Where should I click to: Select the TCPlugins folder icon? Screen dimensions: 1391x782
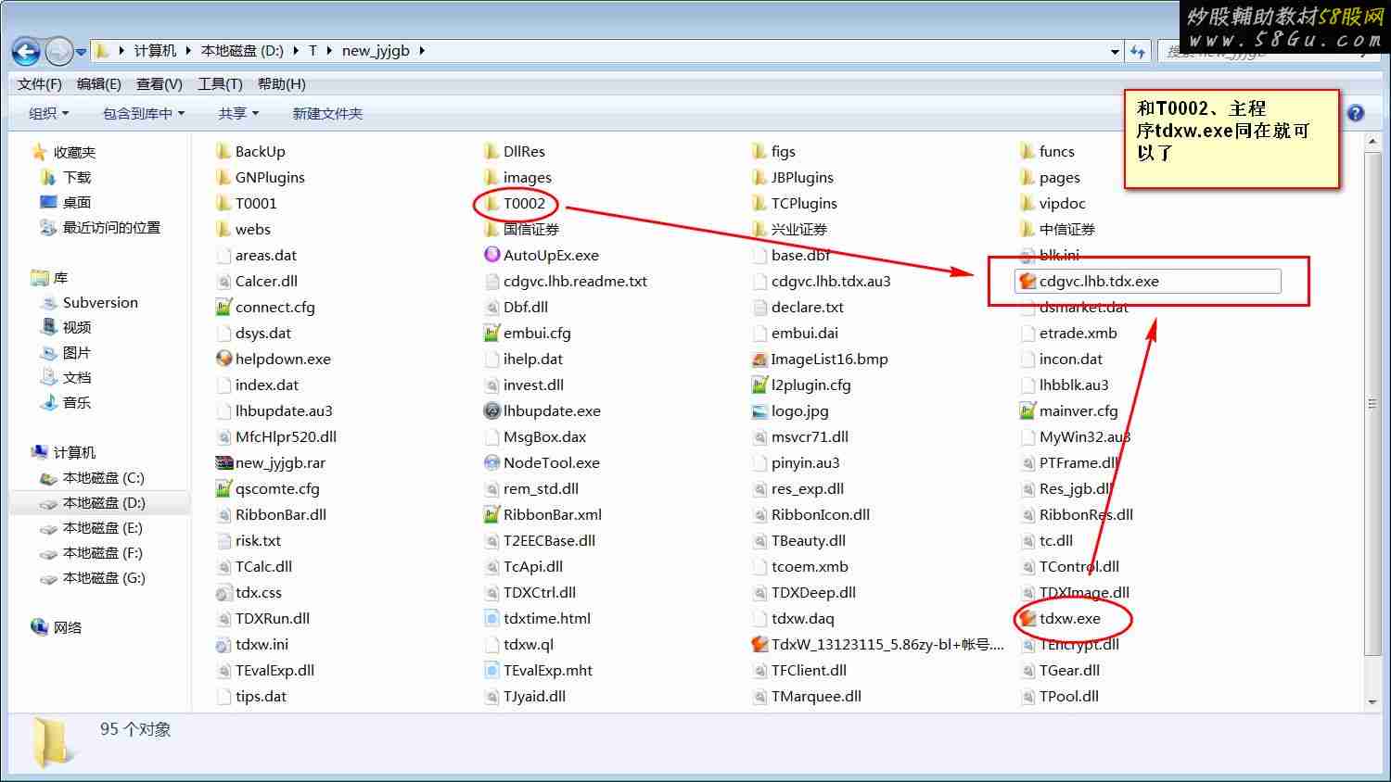tap(759, 203)
